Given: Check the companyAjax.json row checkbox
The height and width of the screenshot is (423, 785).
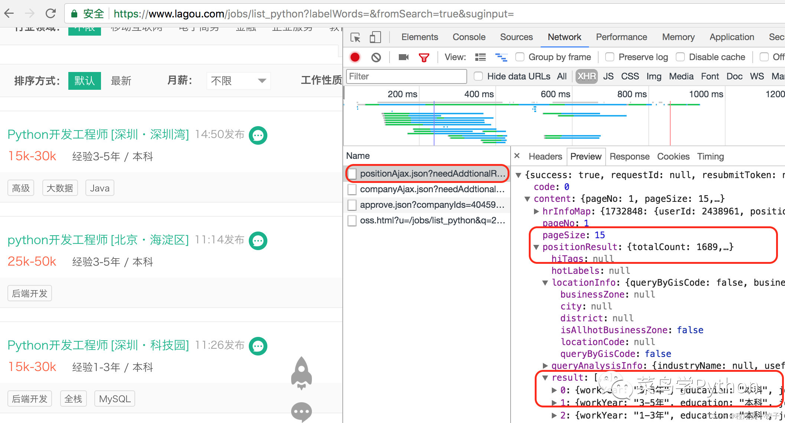Looking at the screenshot, I should 352,190.
